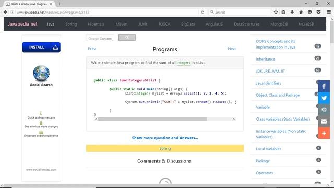Viewport: 334px width, 188px height.
Task: Click the Google custom search magnifier button
Action: coord(127,38)
